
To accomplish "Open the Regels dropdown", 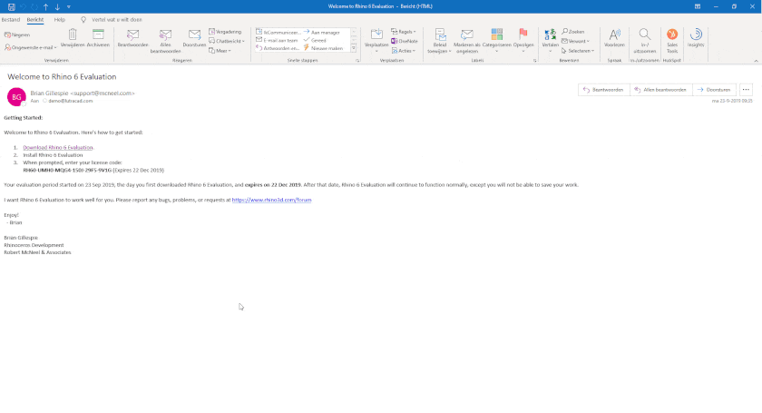I will [x=404, y=32].
